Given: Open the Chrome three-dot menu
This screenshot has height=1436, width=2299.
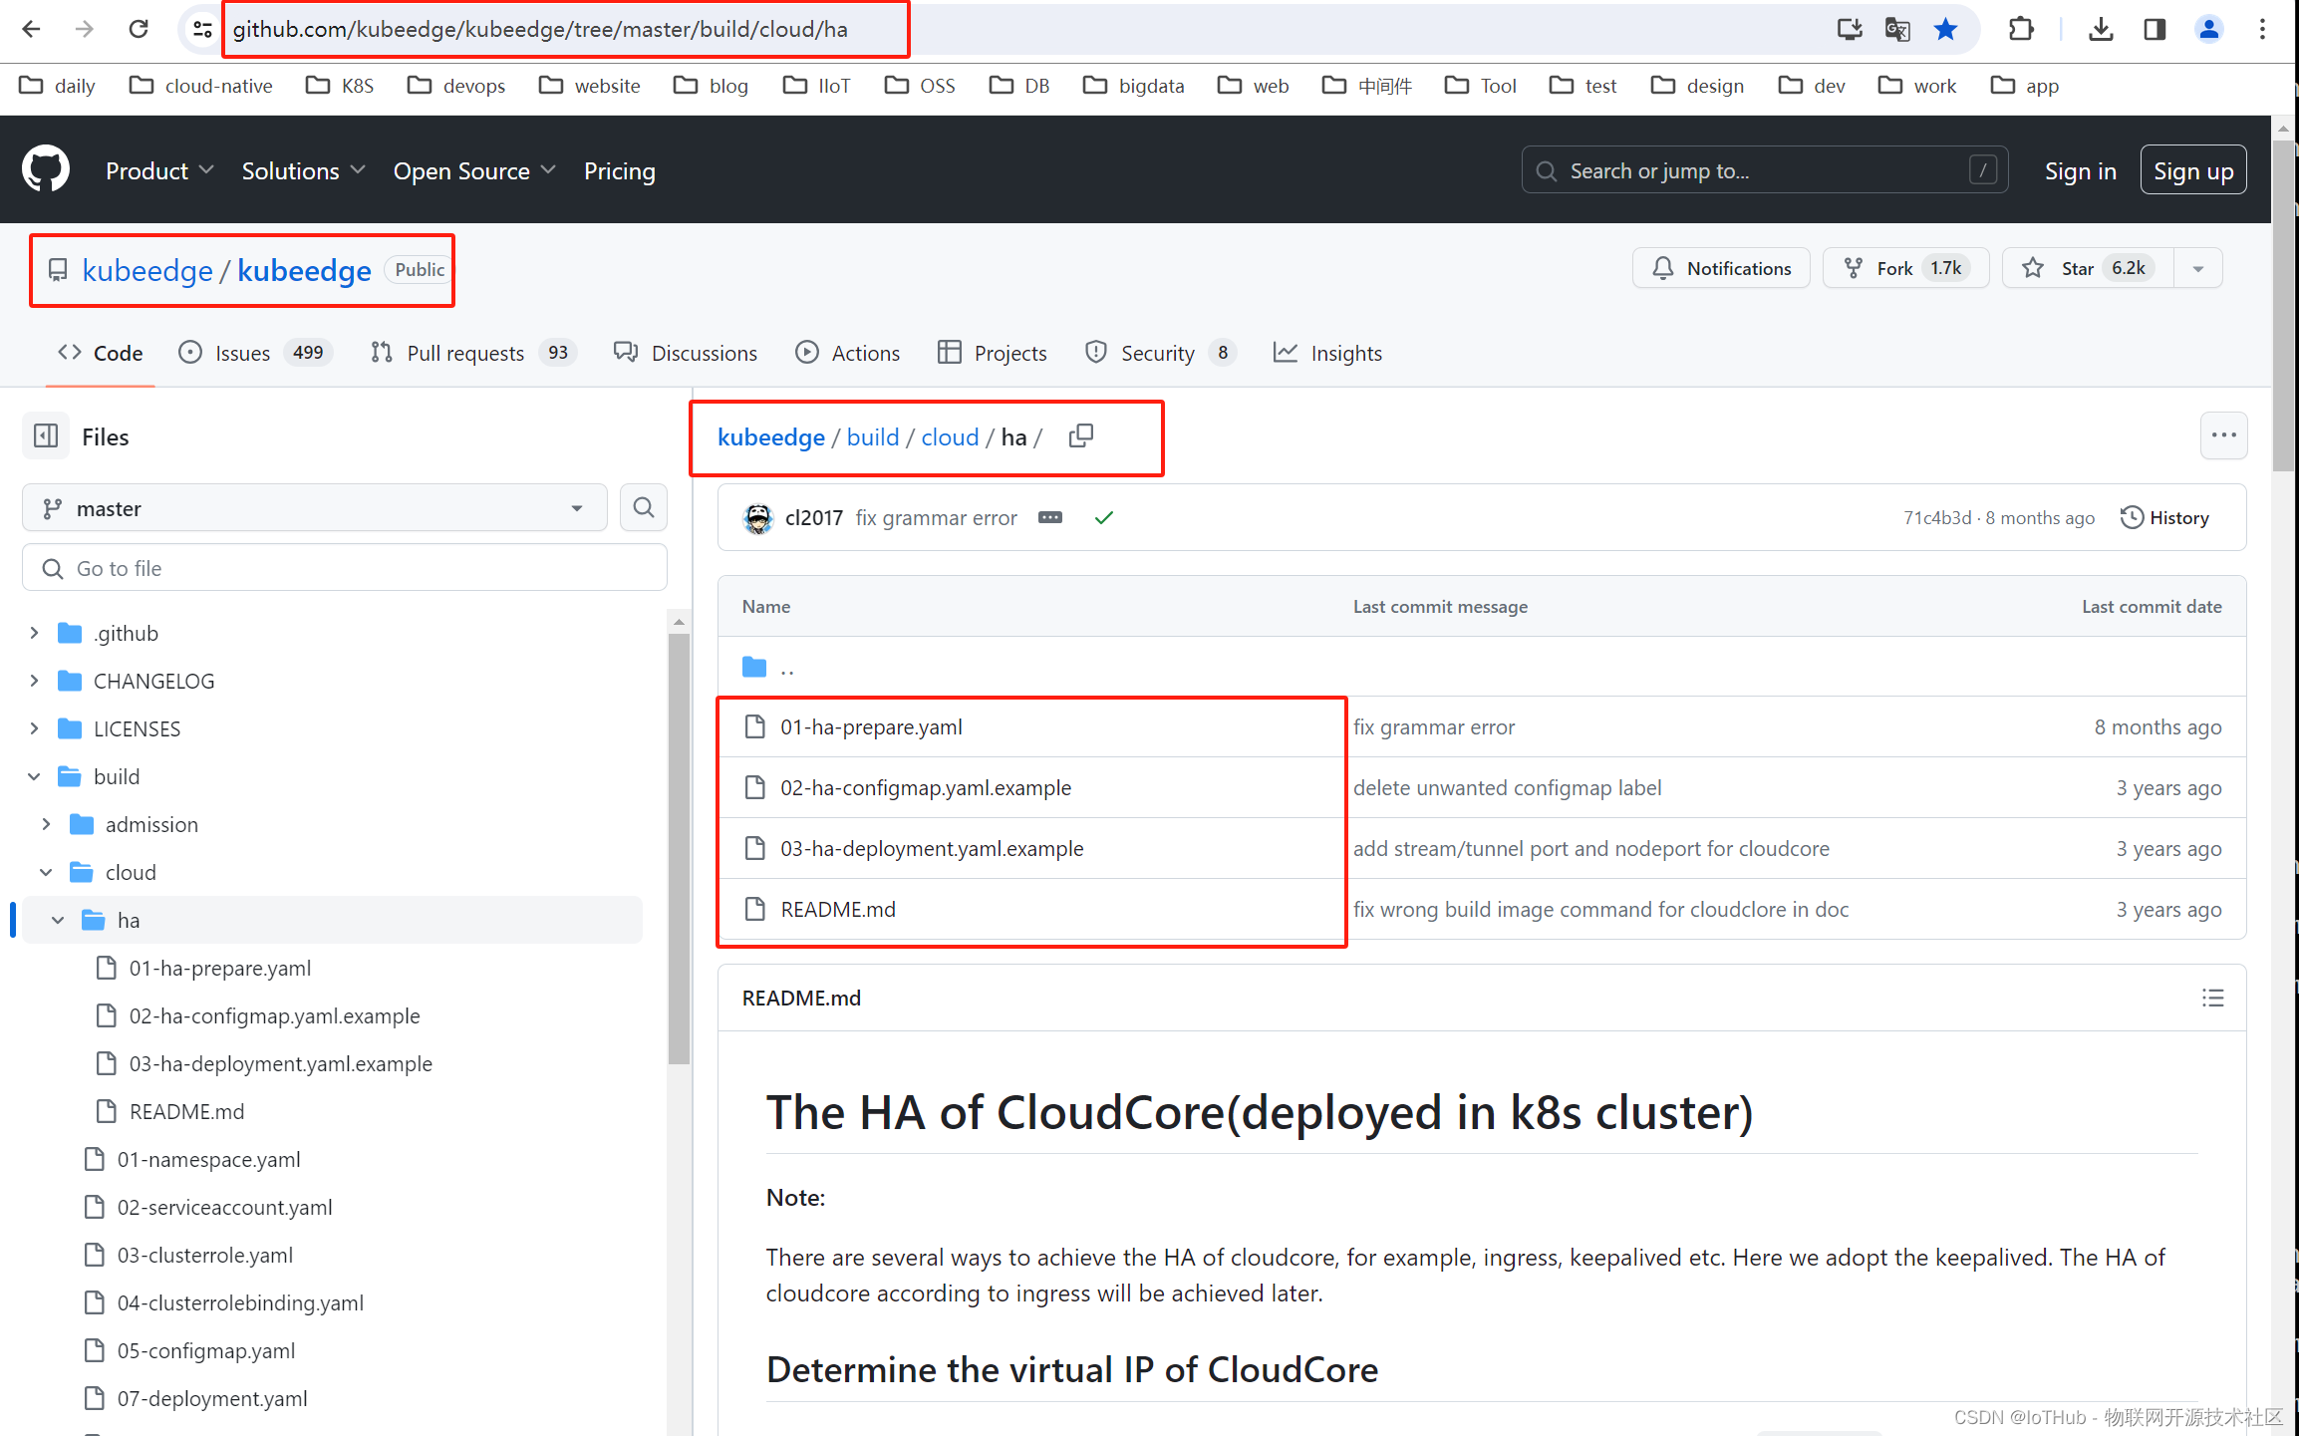Looking at the screenshot, I should tap(2262, 29).
